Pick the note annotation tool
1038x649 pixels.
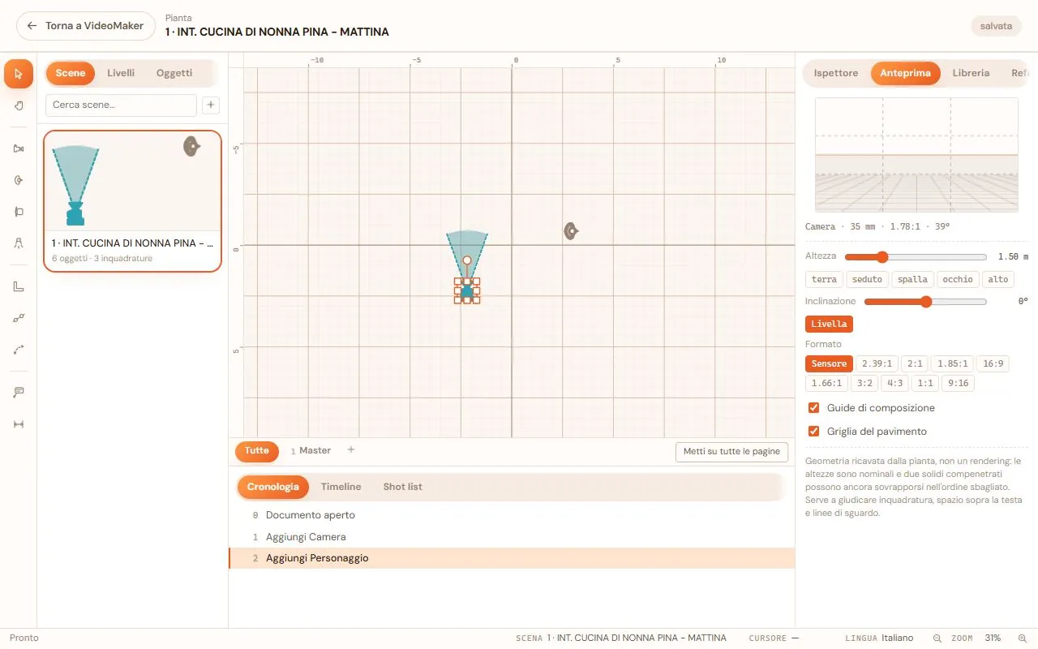coord(19,393)
